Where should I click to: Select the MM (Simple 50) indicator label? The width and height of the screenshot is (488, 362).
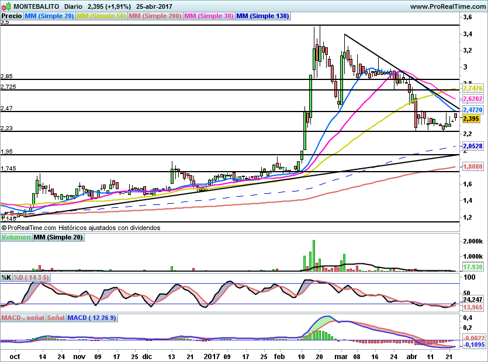pos(101,16)
